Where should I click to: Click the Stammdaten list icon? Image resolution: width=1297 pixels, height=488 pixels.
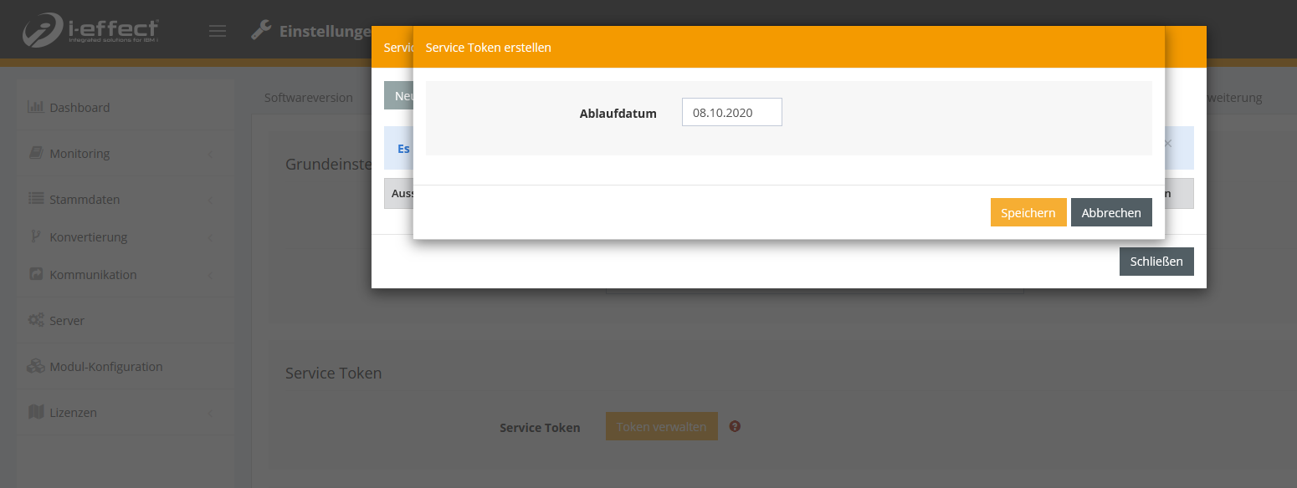coord(35,199)
